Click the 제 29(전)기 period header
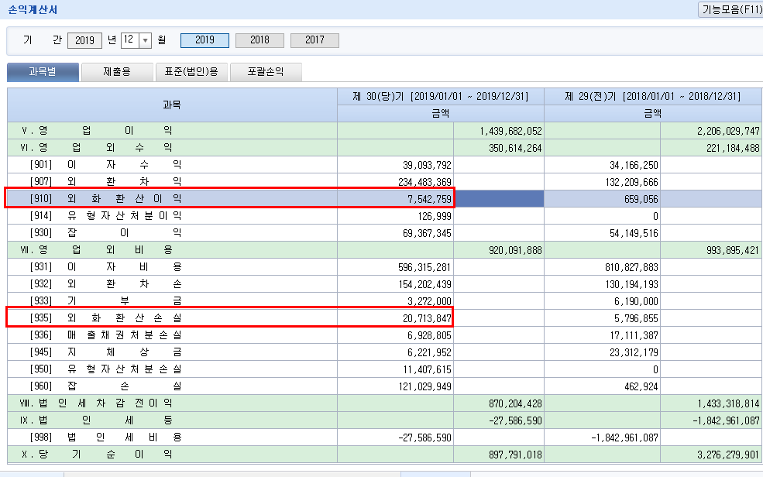Viewport: 763px width, 477px height. [x=652, y=96]
